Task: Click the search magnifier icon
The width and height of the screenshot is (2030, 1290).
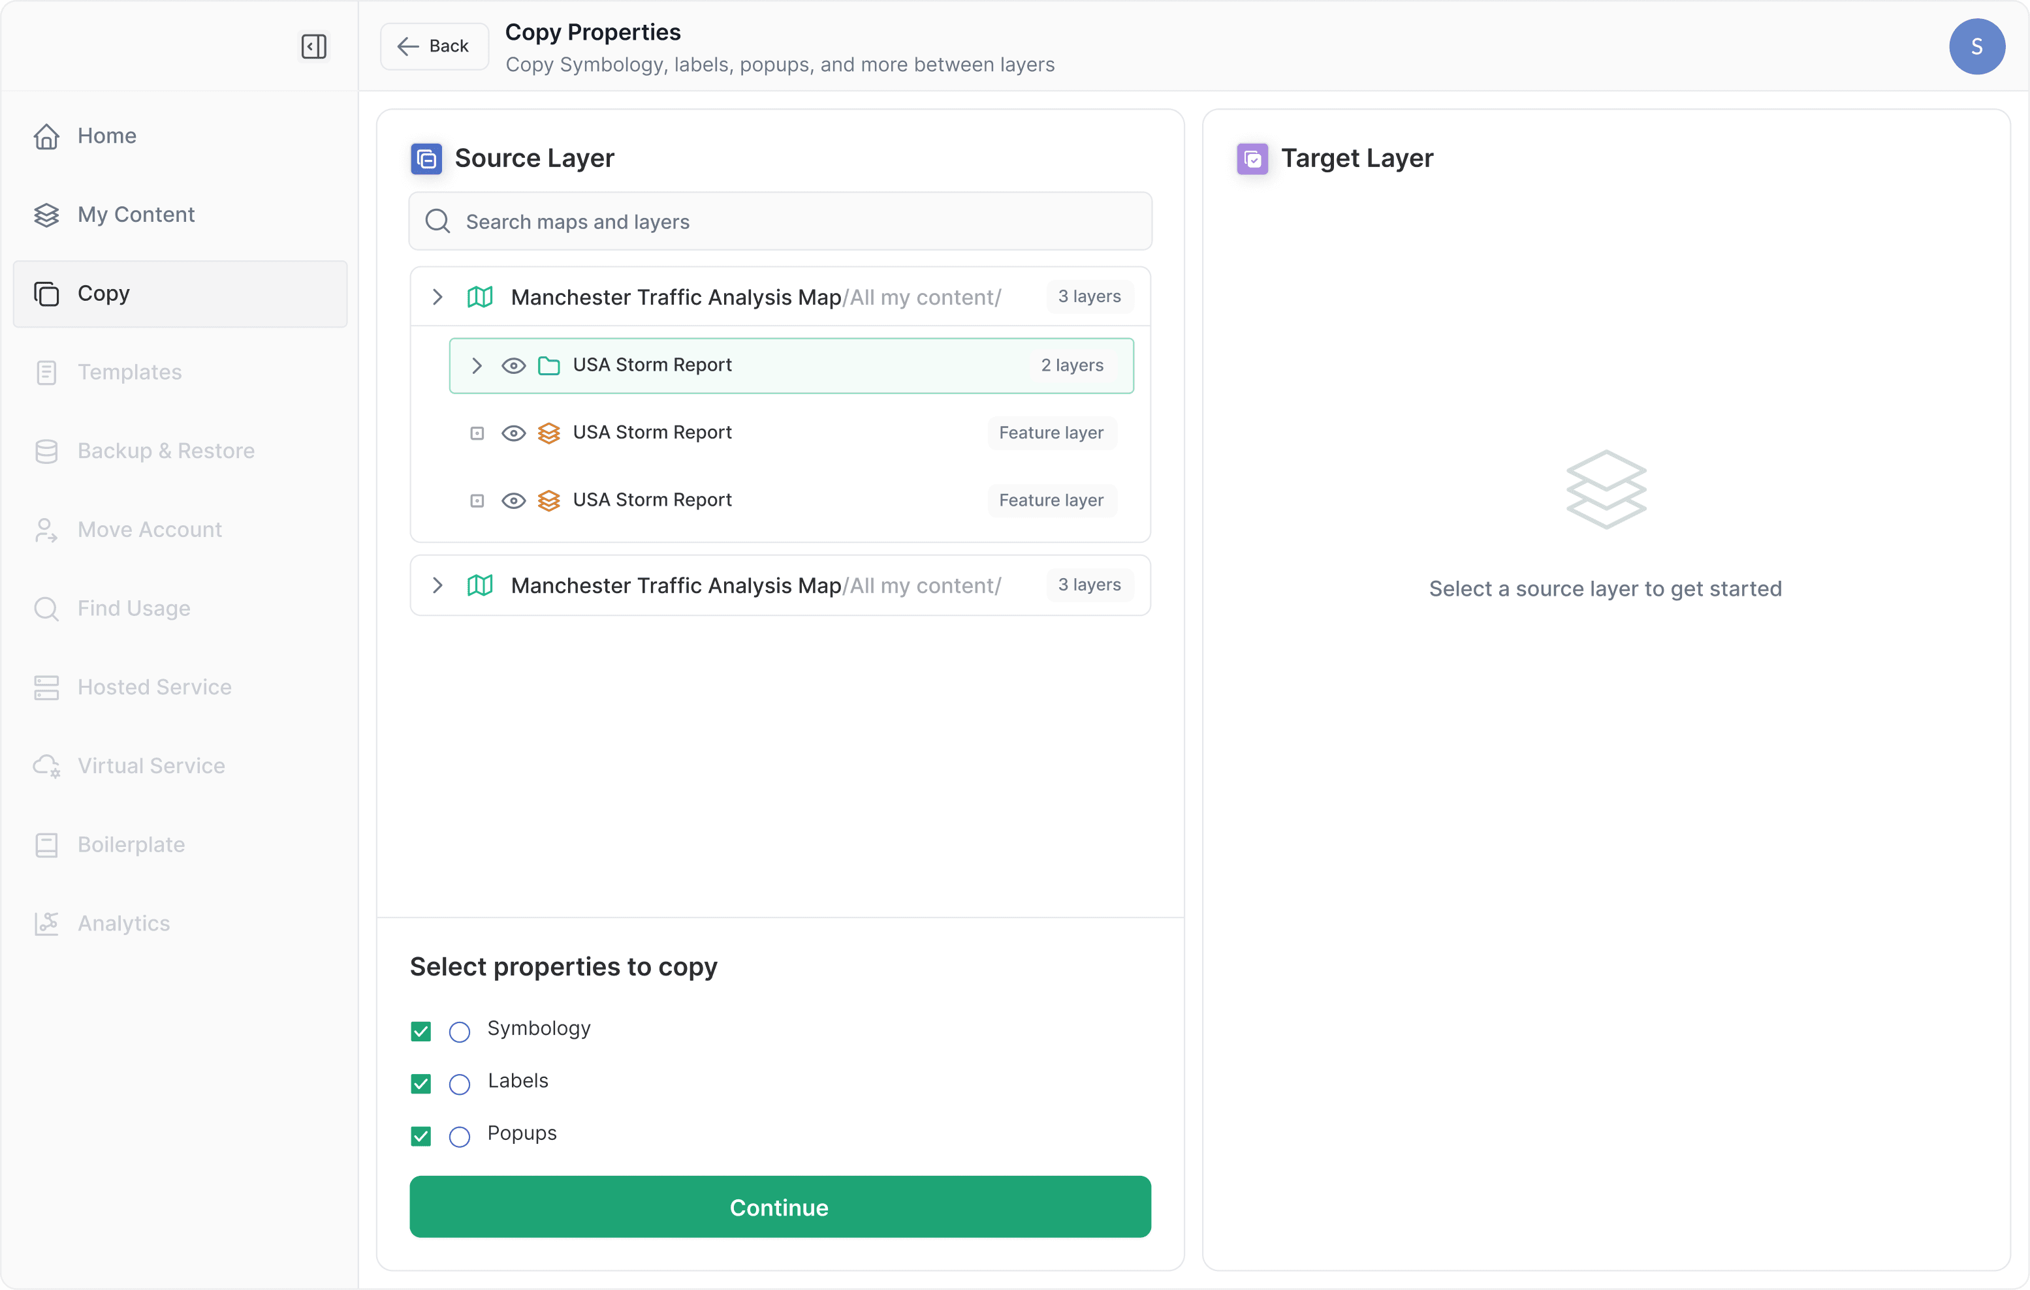Action: 437,222
